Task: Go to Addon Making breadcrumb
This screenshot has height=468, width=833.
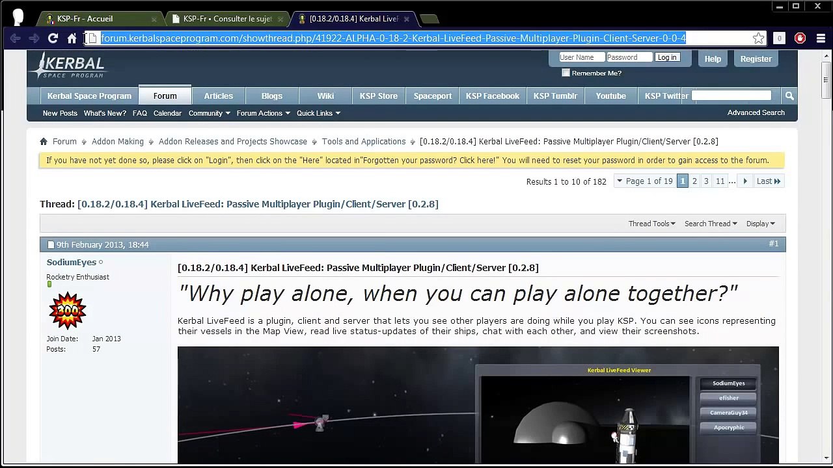Action: 118,141
